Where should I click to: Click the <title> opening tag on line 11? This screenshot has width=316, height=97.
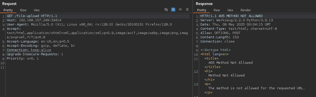pos(211,58)
